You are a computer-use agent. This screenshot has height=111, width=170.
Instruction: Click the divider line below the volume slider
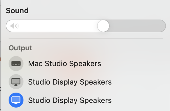tap(86, 38)
